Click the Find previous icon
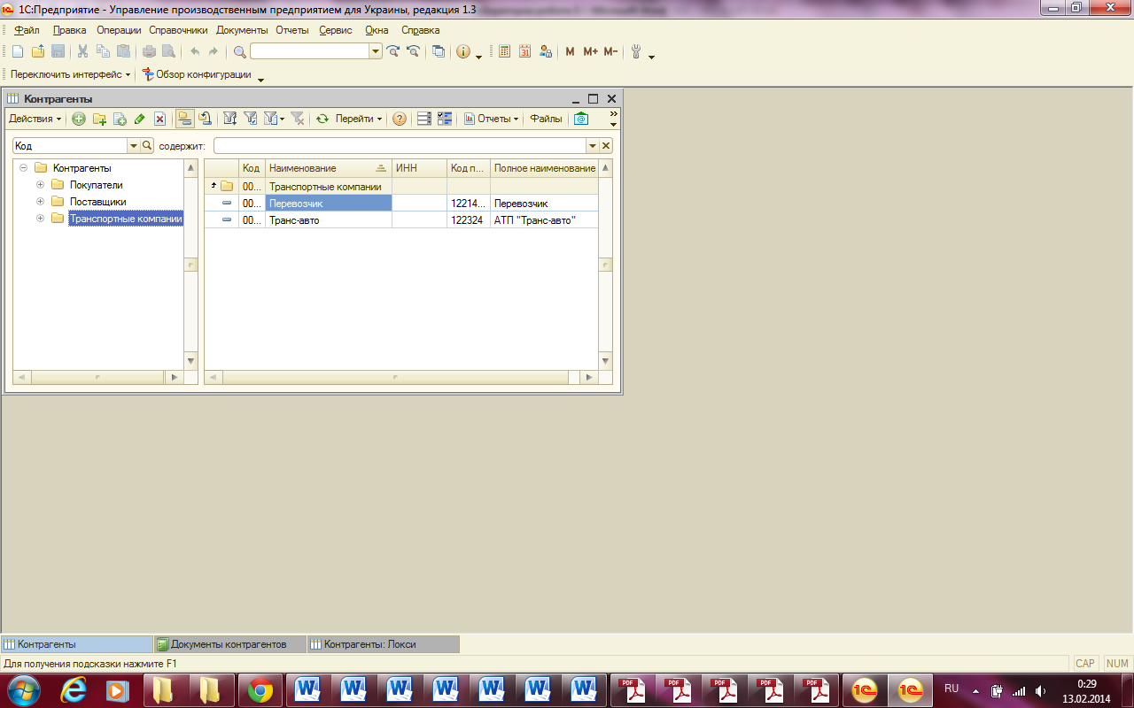The image size is (1134, 708). [x=412, y=52]
